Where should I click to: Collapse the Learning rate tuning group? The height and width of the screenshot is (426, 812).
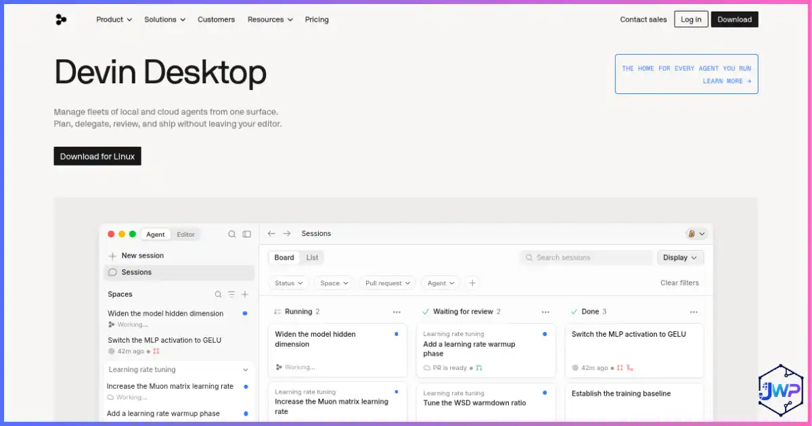[x=245, y=370]
